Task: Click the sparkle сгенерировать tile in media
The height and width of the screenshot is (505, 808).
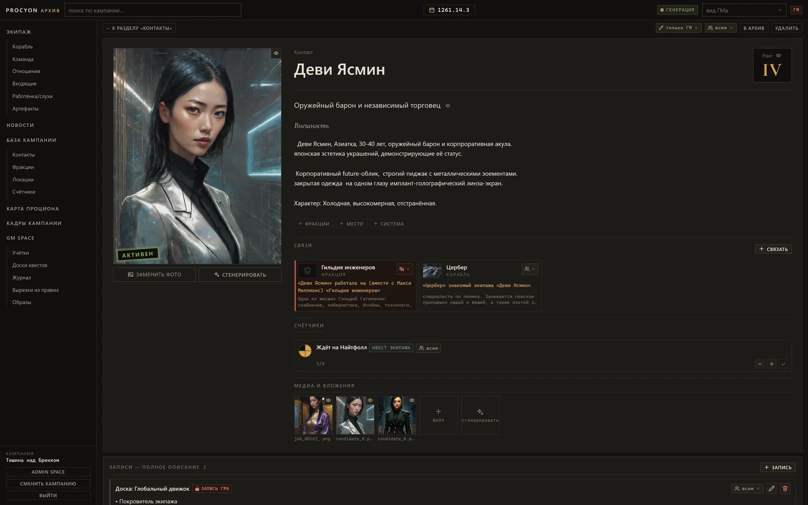Action: click(480, 415)
